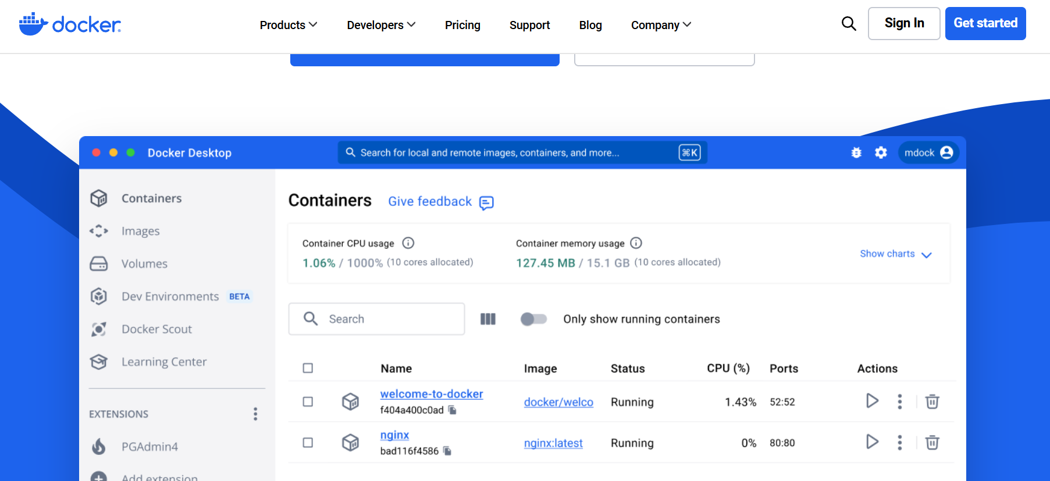Open the Support nav item
This screenshot has height=481, width=1050.
[529, 25]
